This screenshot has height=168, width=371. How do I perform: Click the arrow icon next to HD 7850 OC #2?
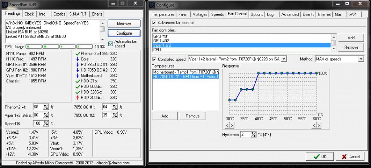(78, 70)
